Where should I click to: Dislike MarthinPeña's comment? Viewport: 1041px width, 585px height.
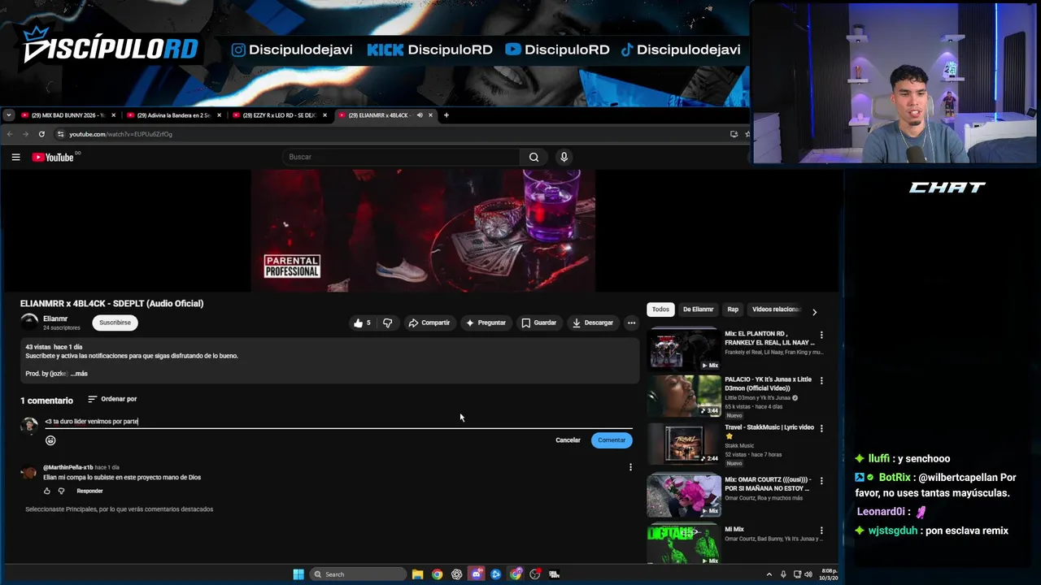pyautogui.click(x=61, y=491)
